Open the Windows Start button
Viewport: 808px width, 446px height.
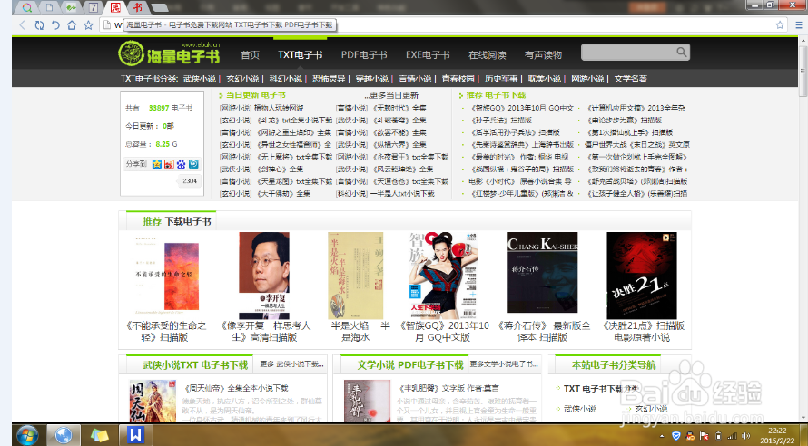[27, 435]
